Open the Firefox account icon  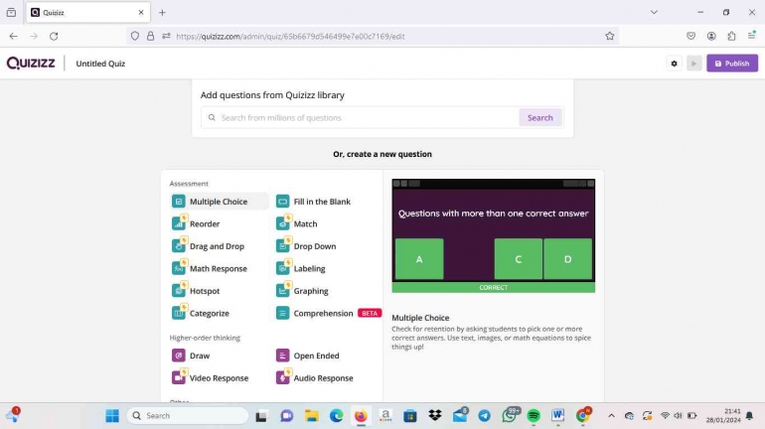[711, 36]
